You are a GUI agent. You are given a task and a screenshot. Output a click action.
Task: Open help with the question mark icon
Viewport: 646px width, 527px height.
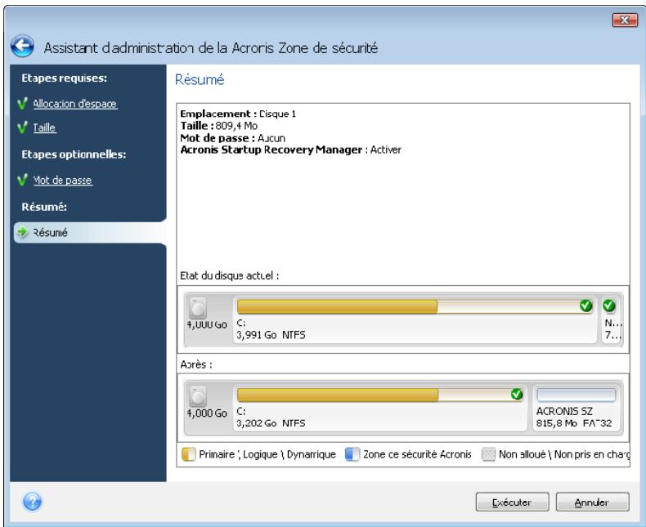[32, 502]
